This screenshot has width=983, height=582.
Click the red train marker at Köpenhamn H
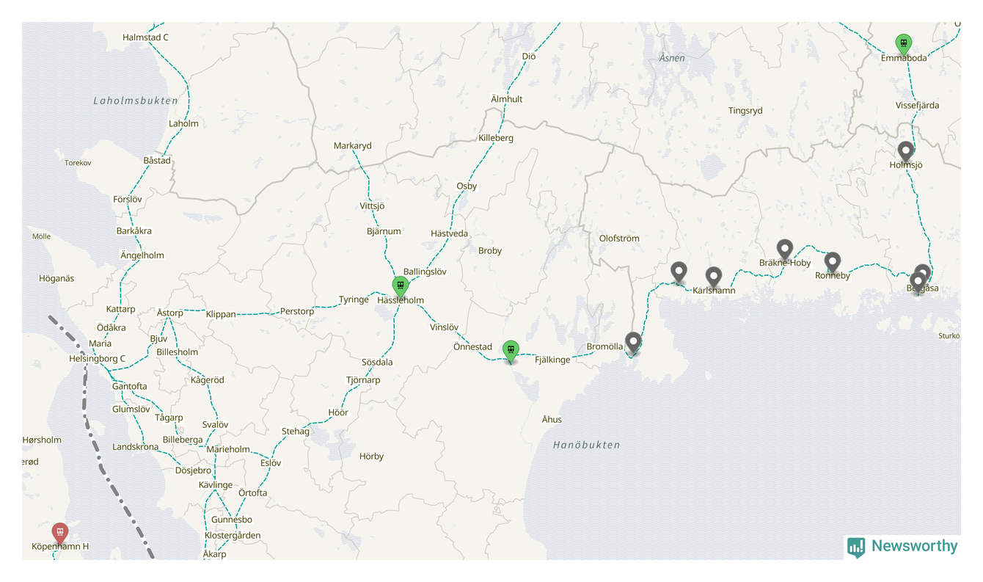click(x=60, y=533)
